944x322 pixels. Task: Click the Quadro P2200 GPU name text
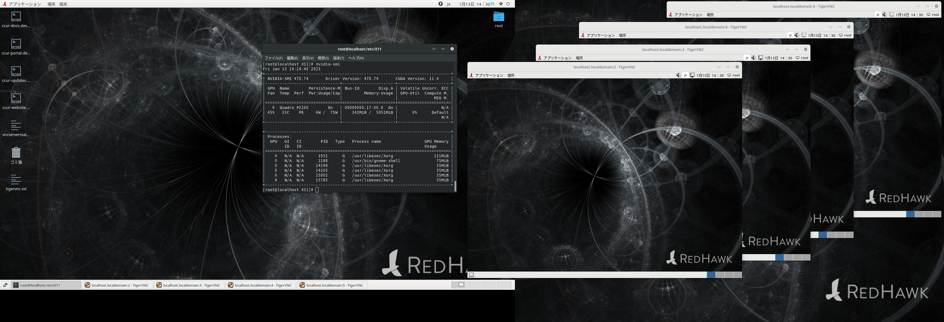pyautogui.click(x=294, y=107)
